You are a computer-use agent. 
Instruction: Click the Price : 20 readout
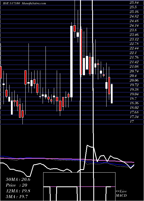(16, 185)
